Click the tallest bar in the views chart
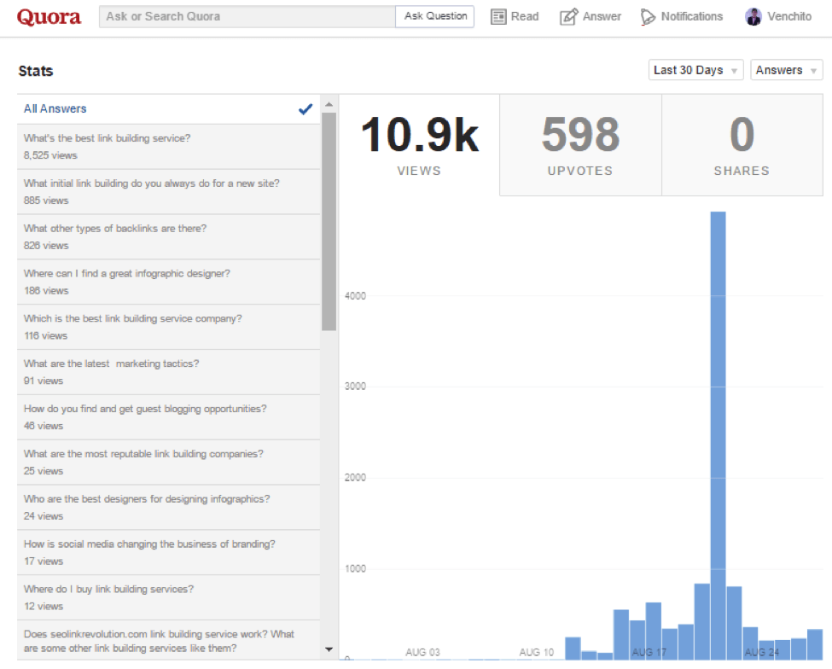This screenshot has height=669, width=832. 718,435
